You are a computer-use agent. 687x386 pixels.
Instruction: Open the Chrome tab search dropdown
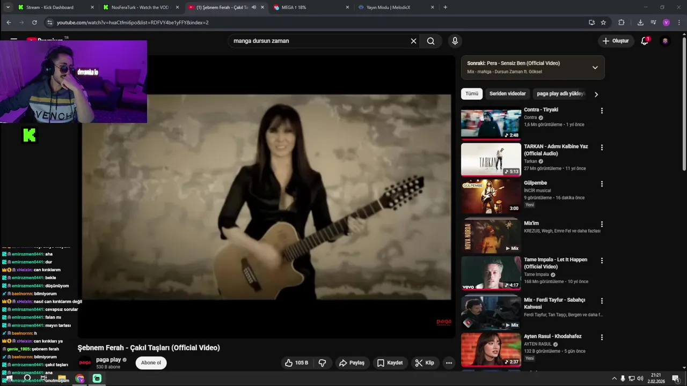point(8,8)
